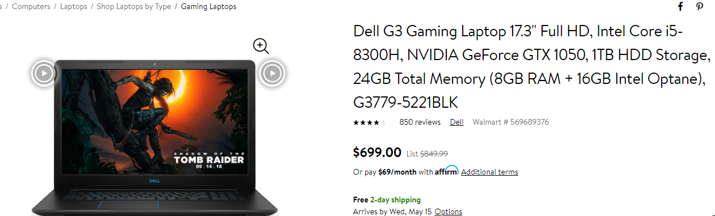Viewport: 715px width, 216px height.
Task: Click the right circular play arrow
Action: coord(272,73)
